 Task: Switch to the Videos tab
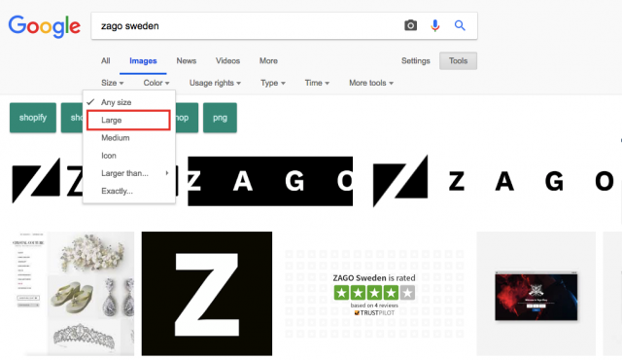[227, 61]
